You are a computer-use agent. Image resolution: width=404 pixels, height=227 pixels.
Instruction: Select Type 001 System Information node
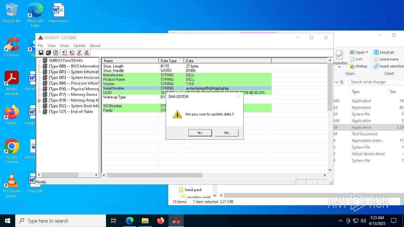pos(74,72)
